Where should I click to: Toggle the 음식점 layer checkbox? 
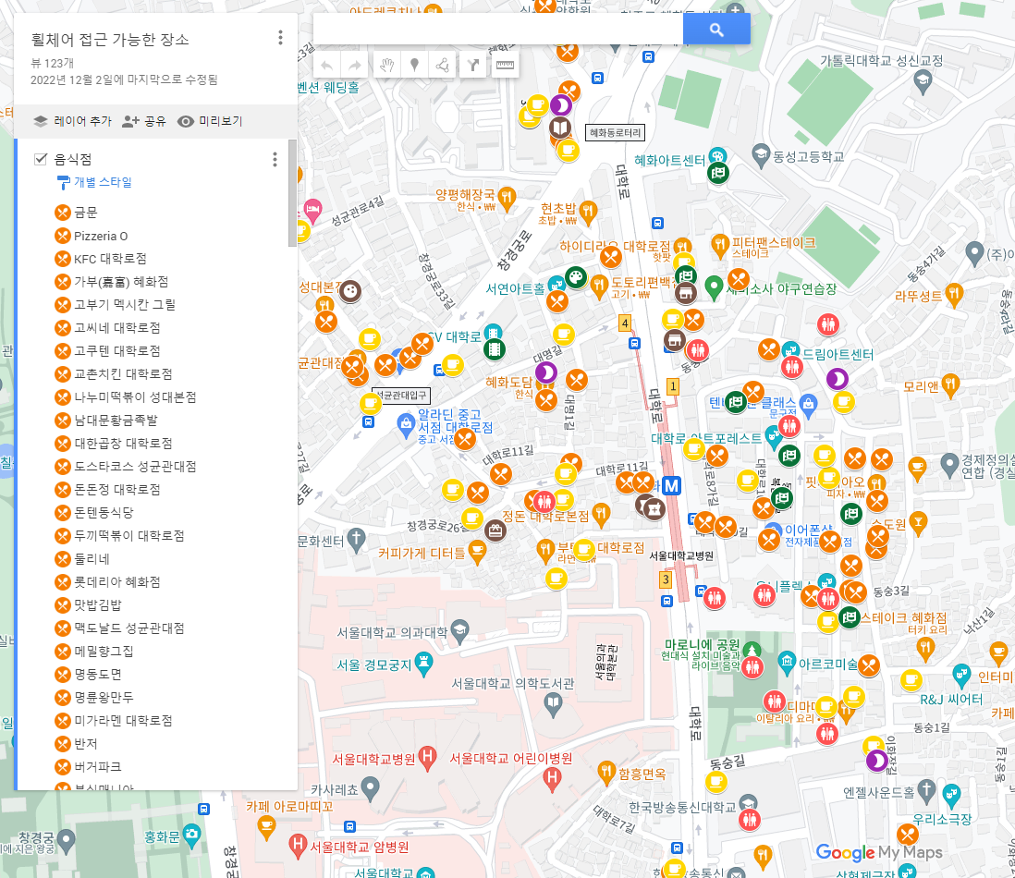[x=41, y=159]
